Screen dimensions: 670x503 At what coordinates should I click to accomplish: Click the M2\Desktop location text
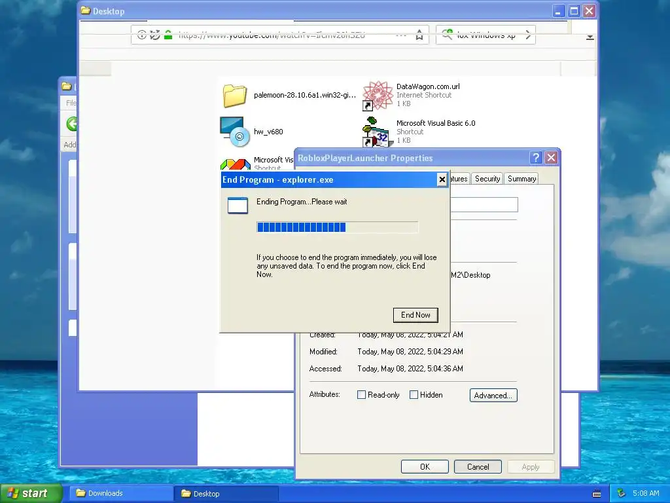coord(470,275)
